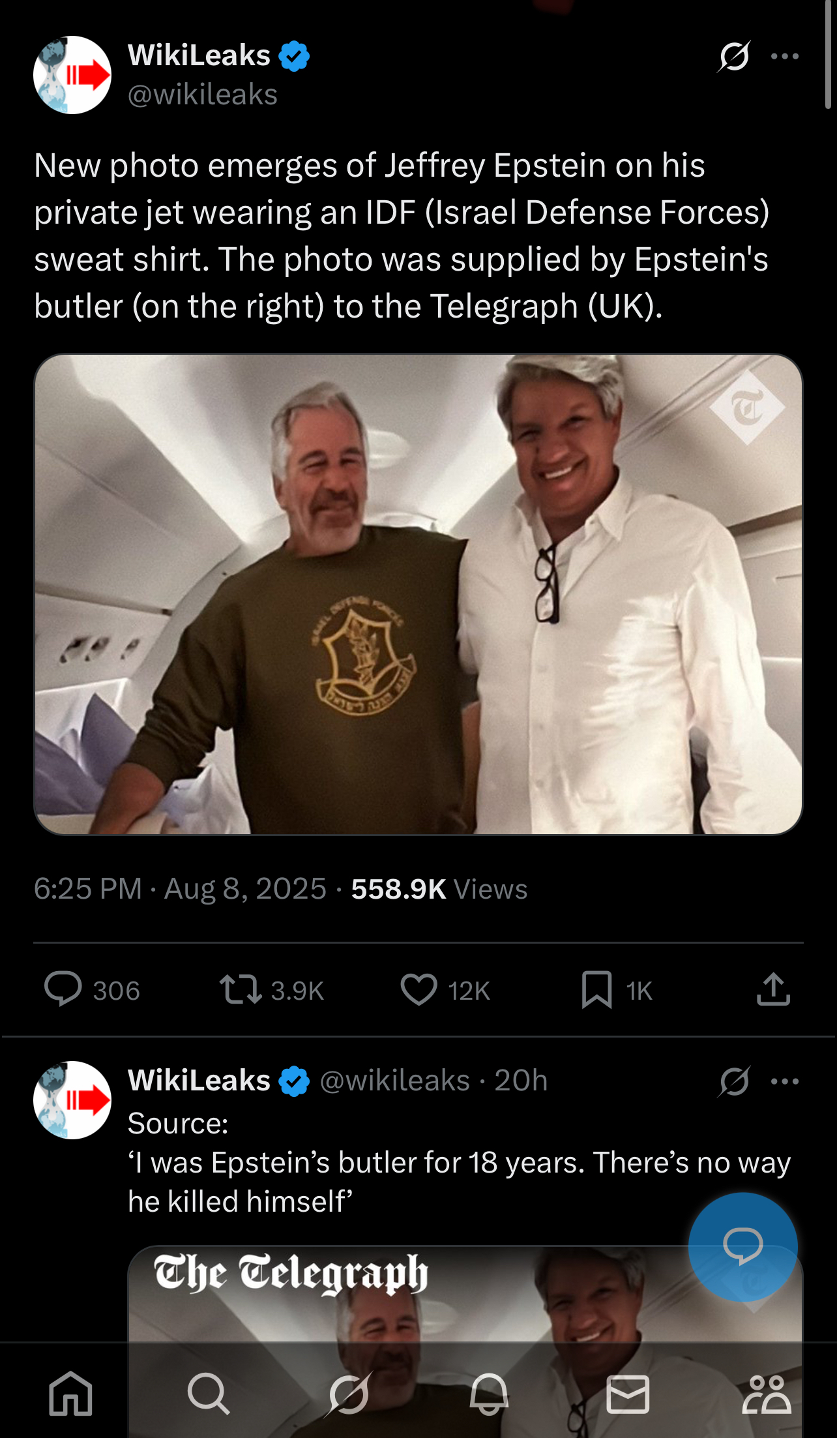Open the Search tab
Screen dimensions: 837x1438
pos(209,1394)
